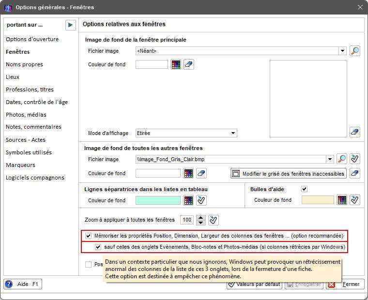Screen dimensions: 368x300
Task: Select 'Fenêtres' in the sidebar
Action: [x=18, y=52]
